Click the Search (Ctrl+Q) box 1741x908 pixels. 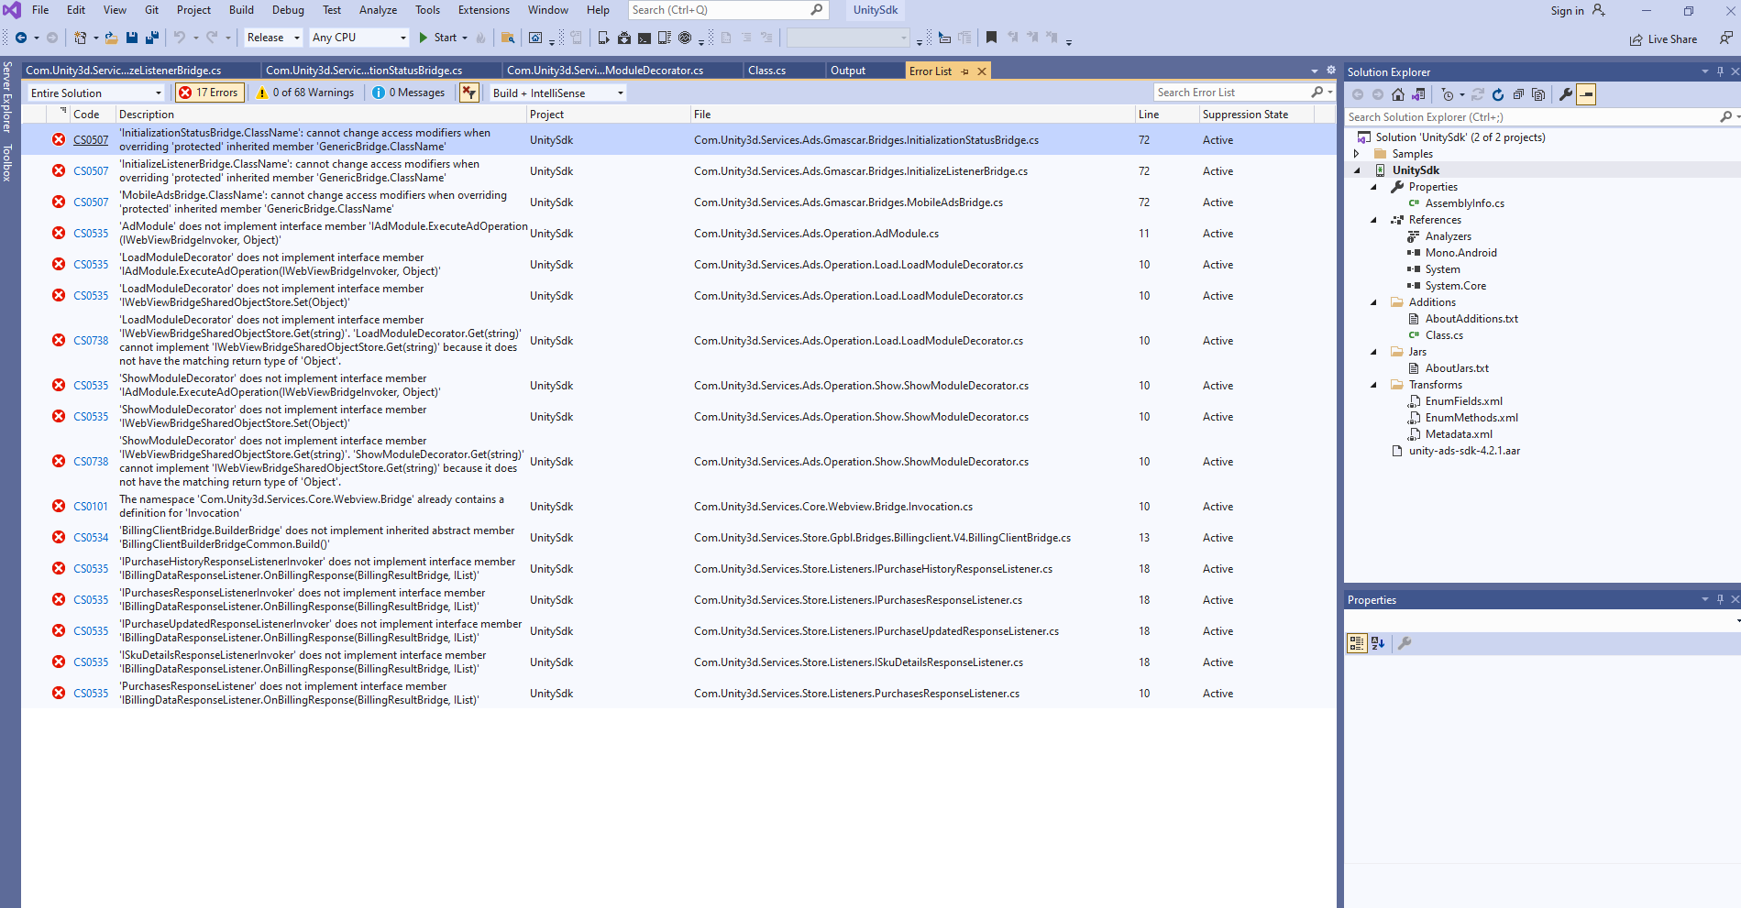click(x=728, y=10)
